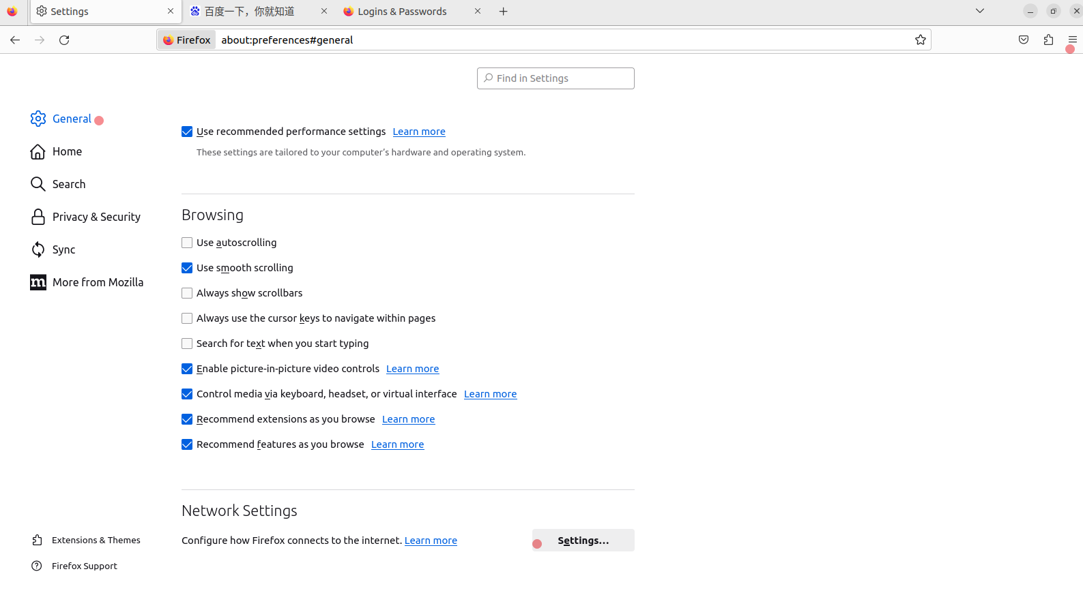Disable the Use smooth scrolling checkbox
Image resolution: width=1083 pixels, height=593 pixels.
point(187,268)
